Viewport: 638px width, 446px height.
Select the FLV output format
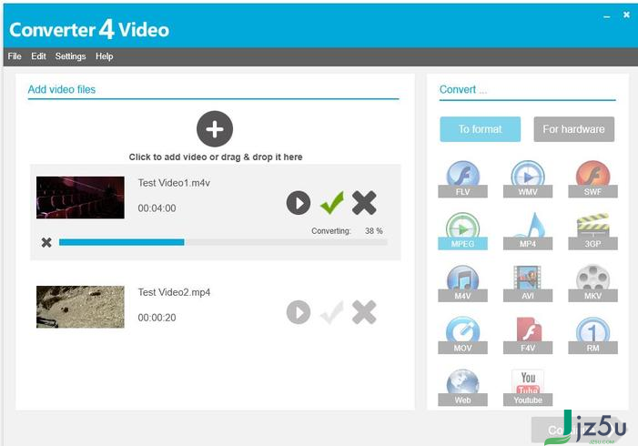(462, 179)
